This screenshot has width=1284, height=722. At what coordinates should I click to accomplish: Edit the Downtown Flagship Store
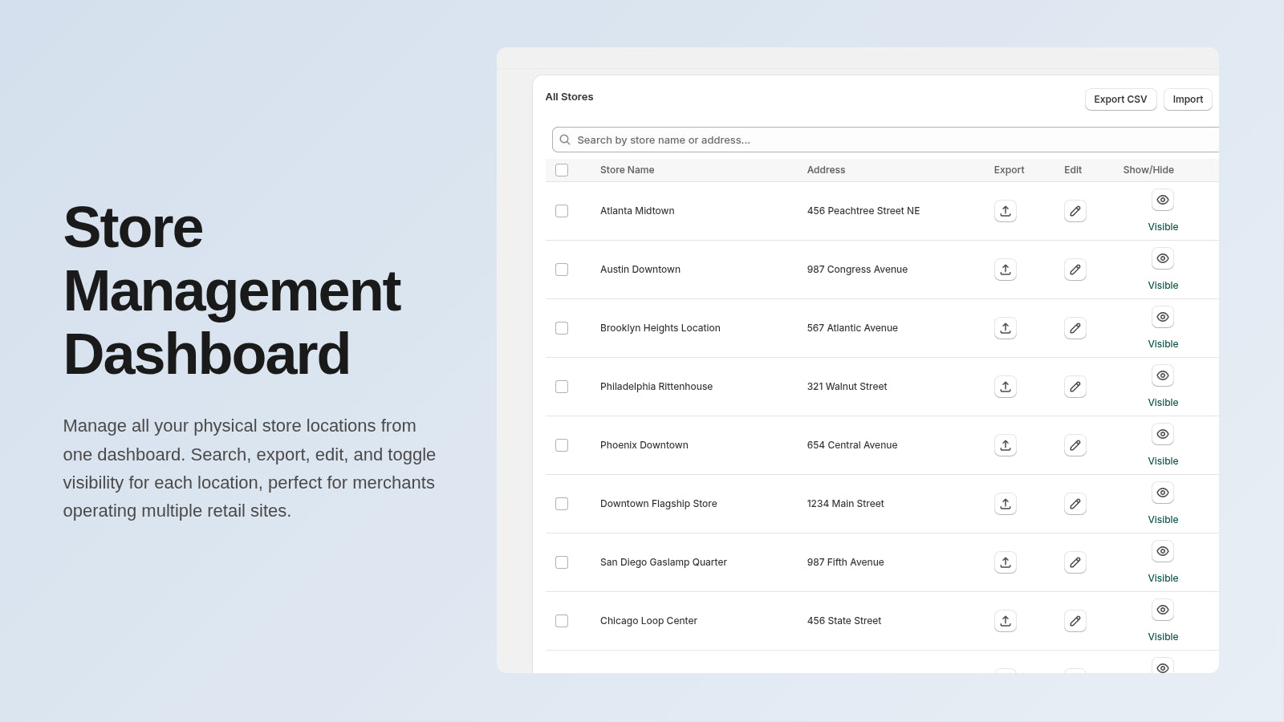pos(1075,504)
